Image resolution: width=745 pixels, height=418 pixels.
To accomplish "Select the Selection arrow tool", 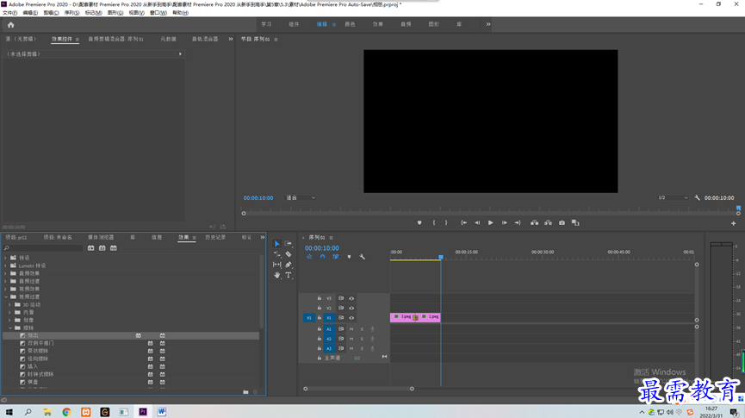I will tap(277, 244).
